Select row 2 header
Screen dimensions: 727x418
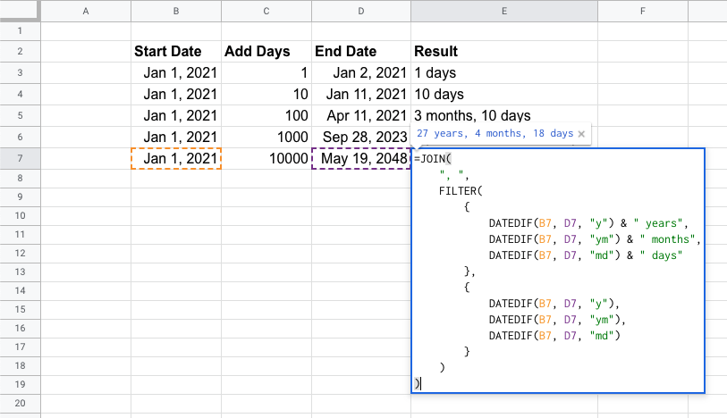click(21, 52)
